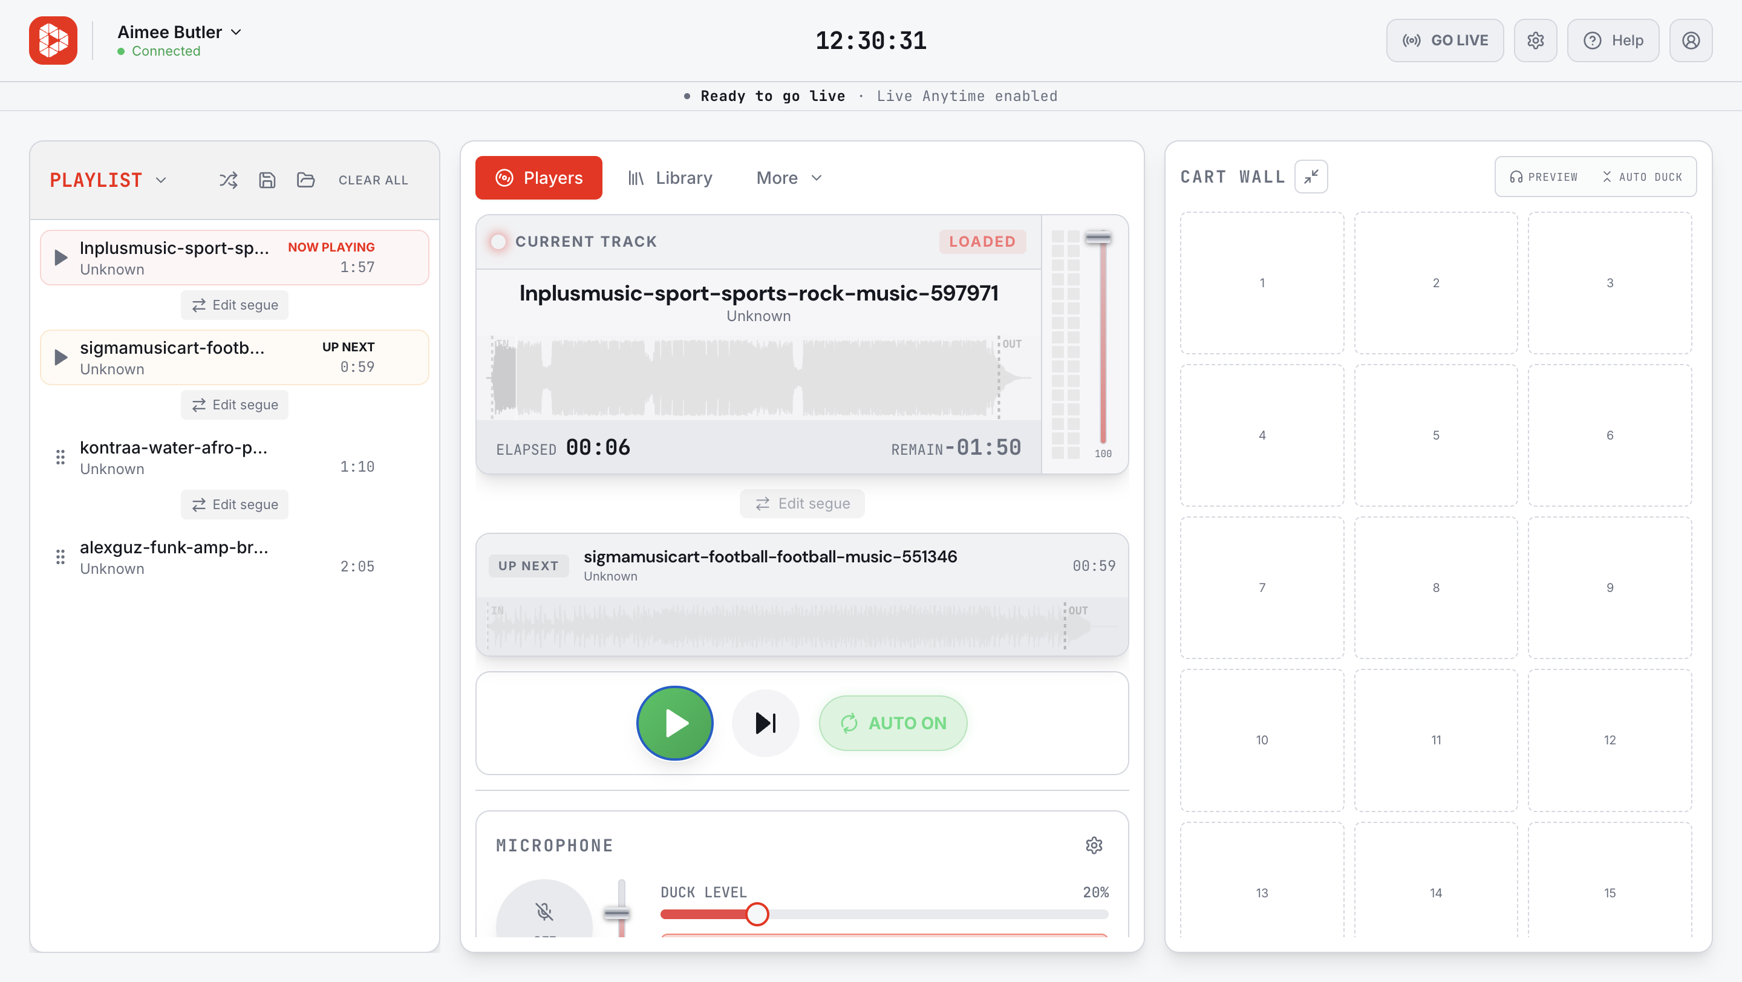Viewport: 1742px width, 982px height.
Task: Toggle cart wall PREVIEW mode
Action: tap(1544, 177)
